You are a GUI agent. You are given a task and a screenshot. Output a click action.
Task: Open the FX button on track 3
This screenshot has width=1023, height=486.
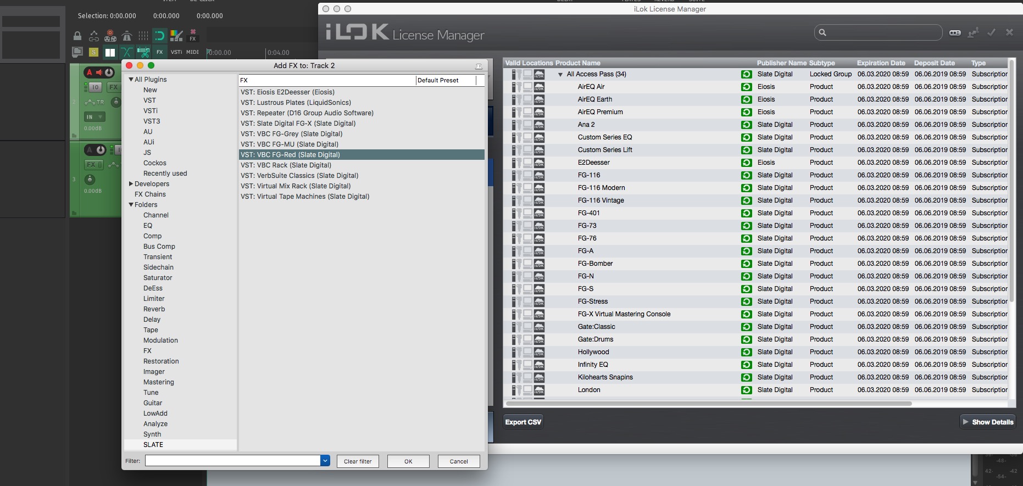[93, 165]
